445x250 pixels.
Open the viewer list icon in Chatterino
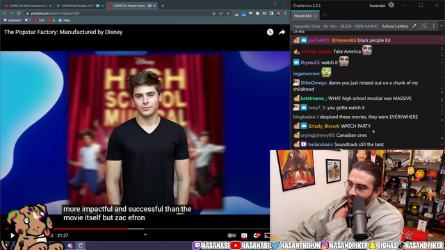(423, 26)
